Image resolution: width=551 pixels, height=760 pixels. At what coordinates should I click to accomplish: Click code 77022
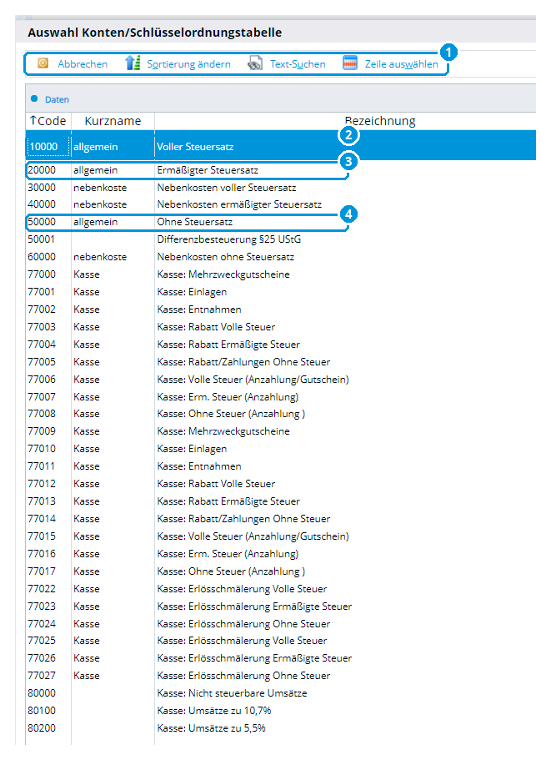click(42, 588)
